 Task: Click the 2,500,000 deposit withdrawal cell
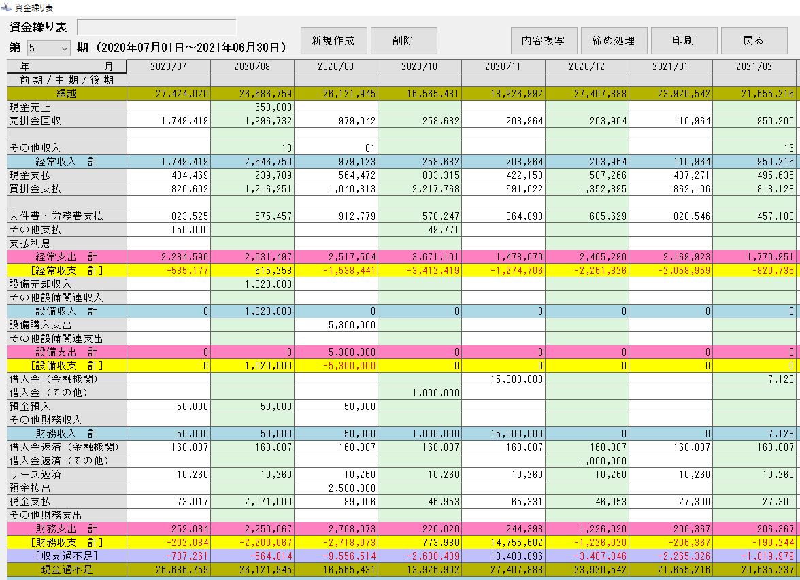coord(336,488)
